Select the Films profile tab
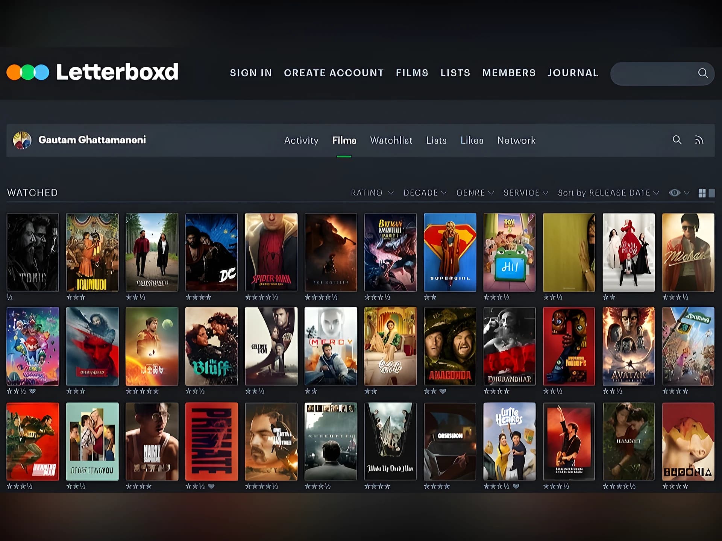722x541 pixels. [344, 140]
